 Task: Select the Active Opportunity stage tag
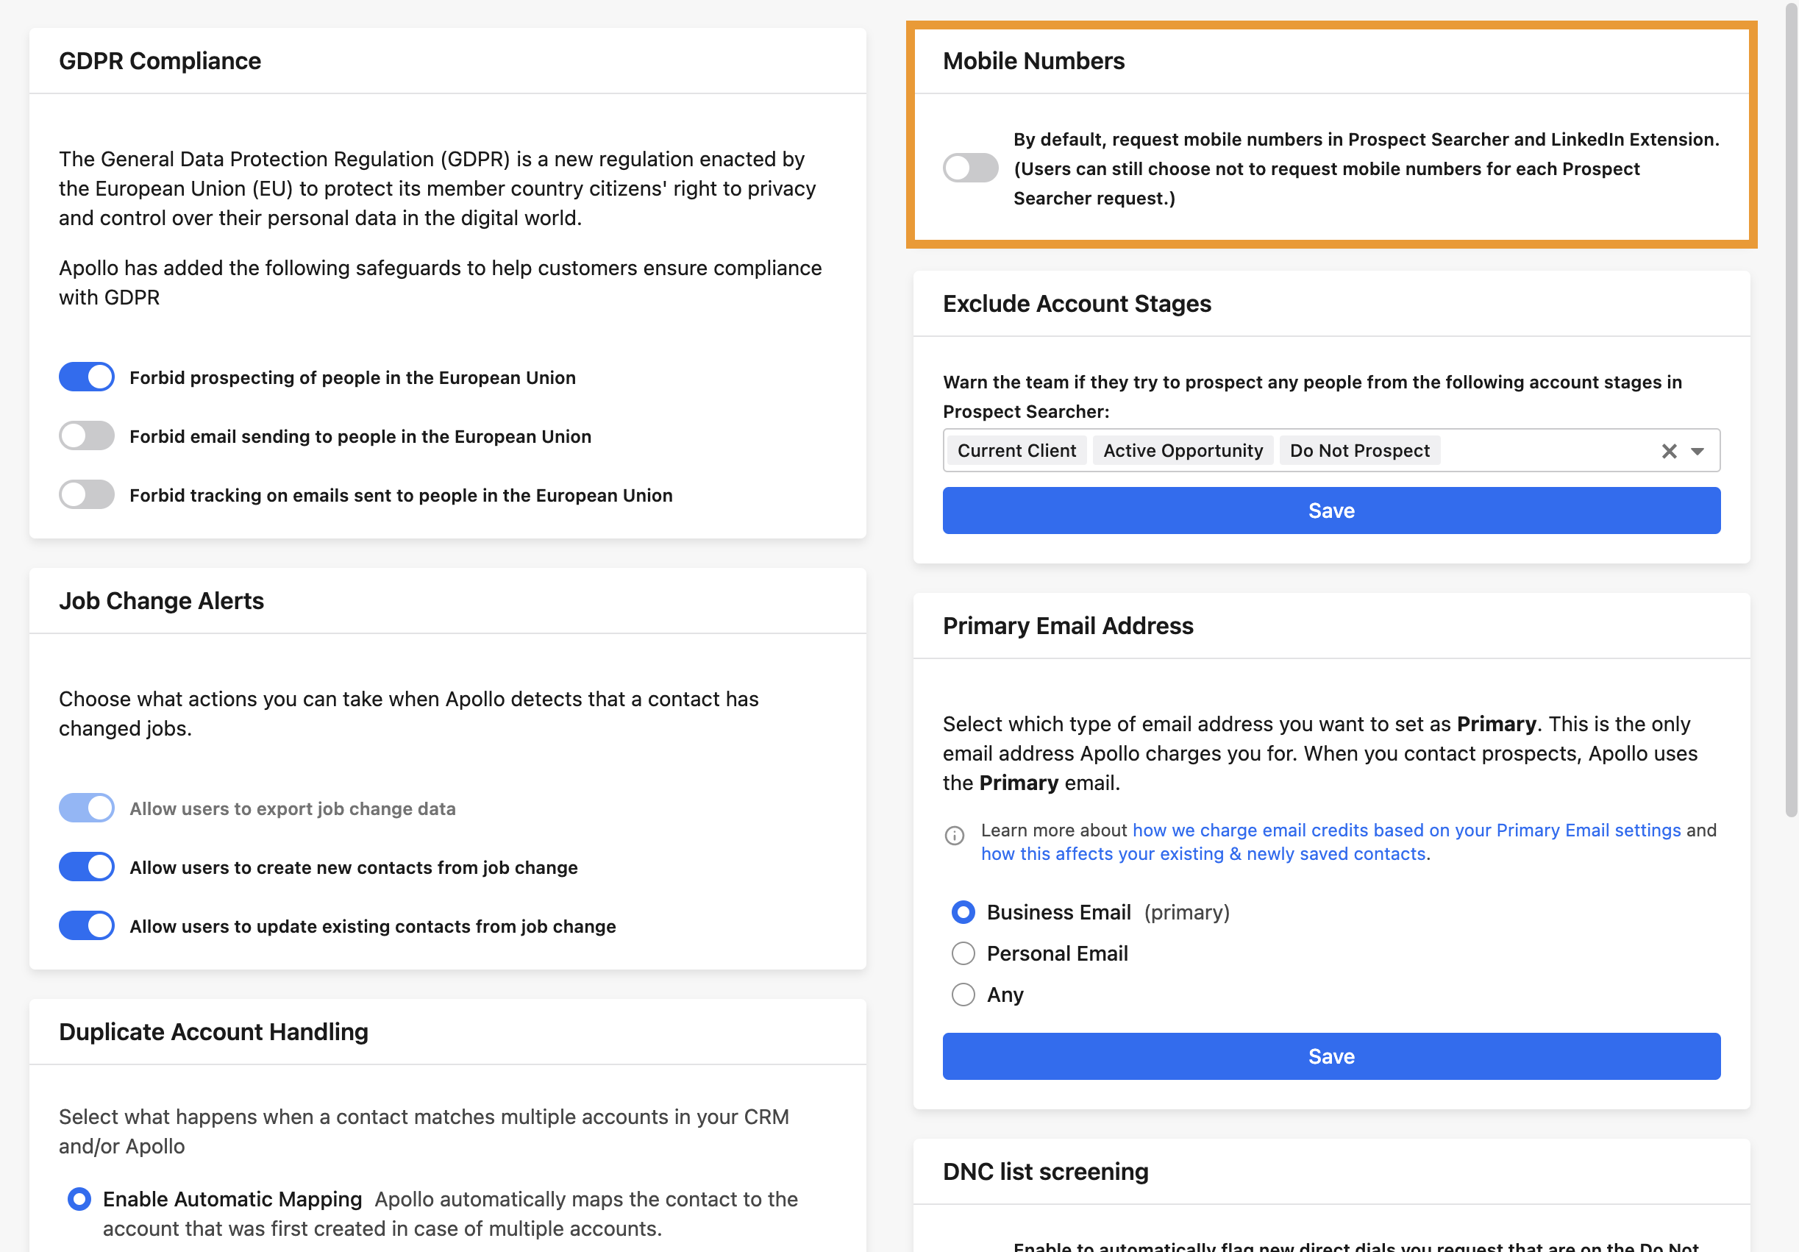[1183, 450]
